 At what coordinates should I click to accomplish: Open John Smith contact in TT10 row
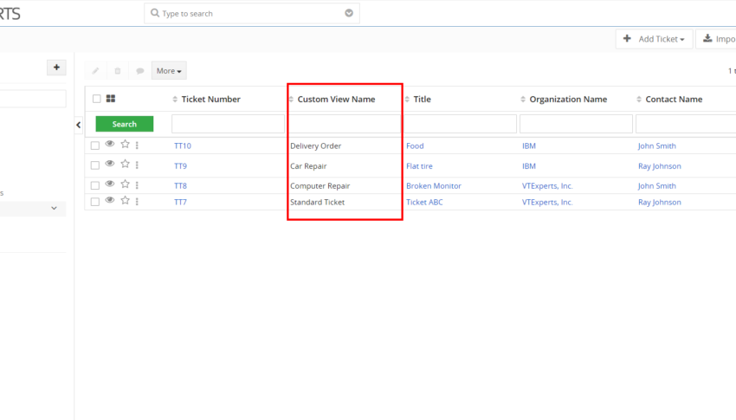point(657,146)
